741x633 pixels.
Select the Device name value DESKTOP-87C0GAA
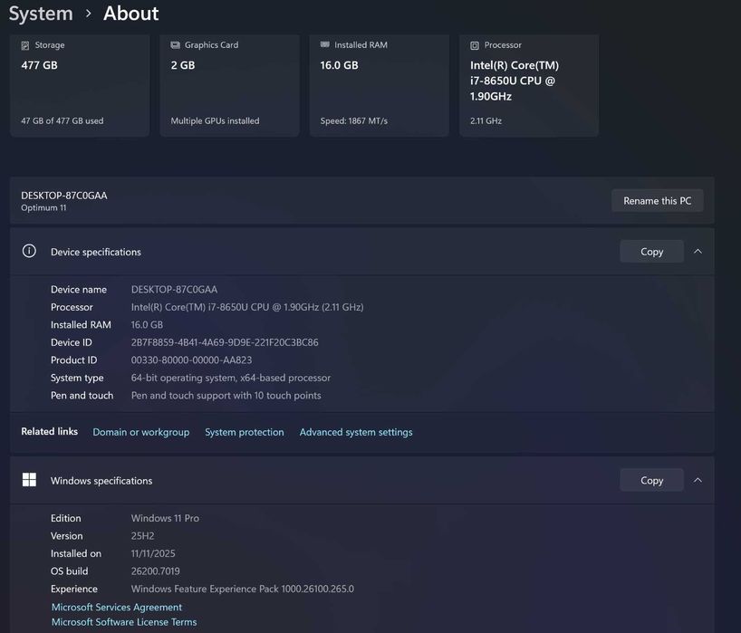tap(174, 289)
